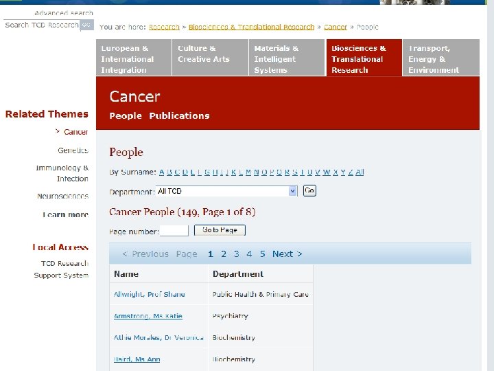The height and width of the screenshot is (371, 494).
Task: Open TCD Research Support System link
Action: click(x=61, y=269)
